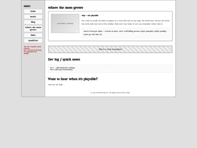
Task: Click the 'Dev log / quick notes' heading
Action: coord(64,60)
